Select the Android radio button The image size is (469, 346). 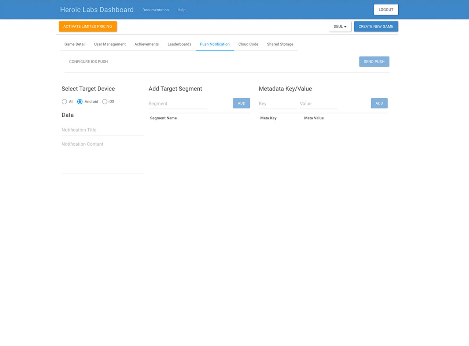80,102
